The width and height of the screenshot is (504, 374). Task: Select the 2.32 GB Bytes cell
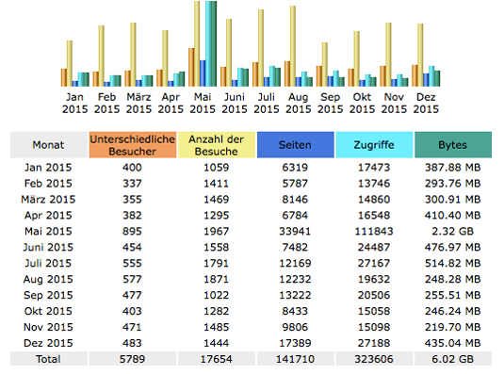453,232
